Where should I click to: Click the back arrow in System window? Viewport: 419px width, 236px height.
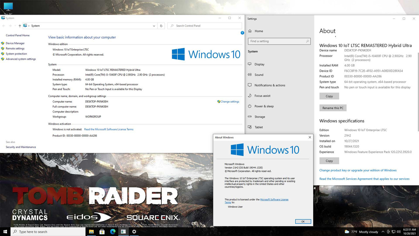(4, 26)
